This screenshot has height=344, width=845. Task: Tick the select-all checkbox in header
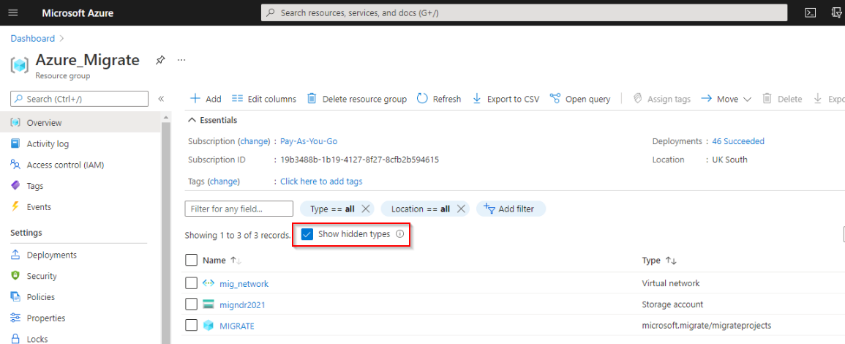click(191, 260)
